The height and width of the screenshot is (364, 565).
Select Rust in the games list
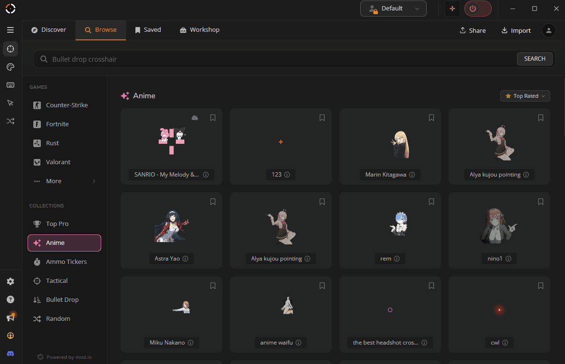(x=64, y=143)
